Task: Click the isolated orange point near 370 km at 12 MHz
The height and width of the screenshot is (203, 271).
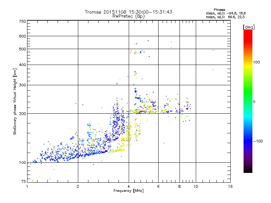Action: pyautogui.click(x=213, y=70)
